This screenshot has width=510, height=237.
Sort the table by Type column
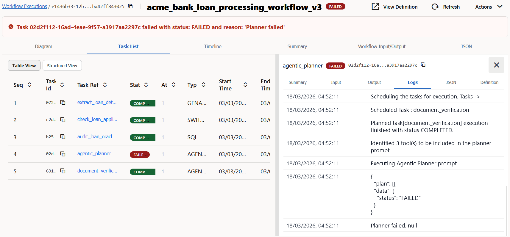203,85
